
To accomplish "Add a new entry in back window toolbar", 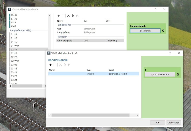I will pos(59,16).
